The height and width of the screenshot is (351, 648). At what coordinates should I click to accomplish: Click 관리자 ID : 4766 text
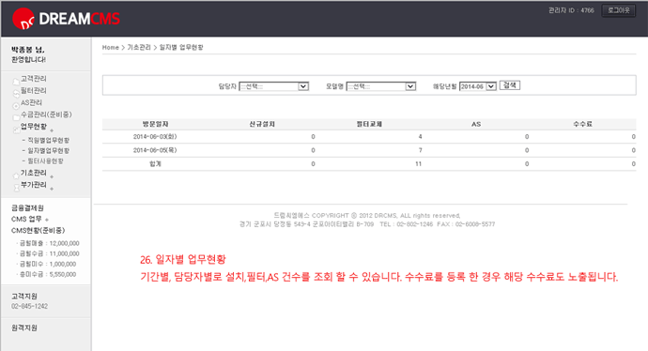(571, 10)
